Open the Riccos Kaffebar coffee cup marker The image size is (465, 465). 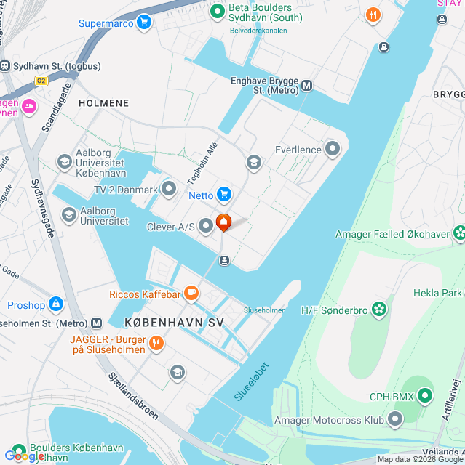point(191,294)
